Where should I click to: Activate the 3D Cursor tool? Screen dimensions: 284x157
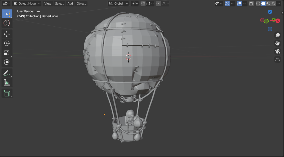[7, 23]
